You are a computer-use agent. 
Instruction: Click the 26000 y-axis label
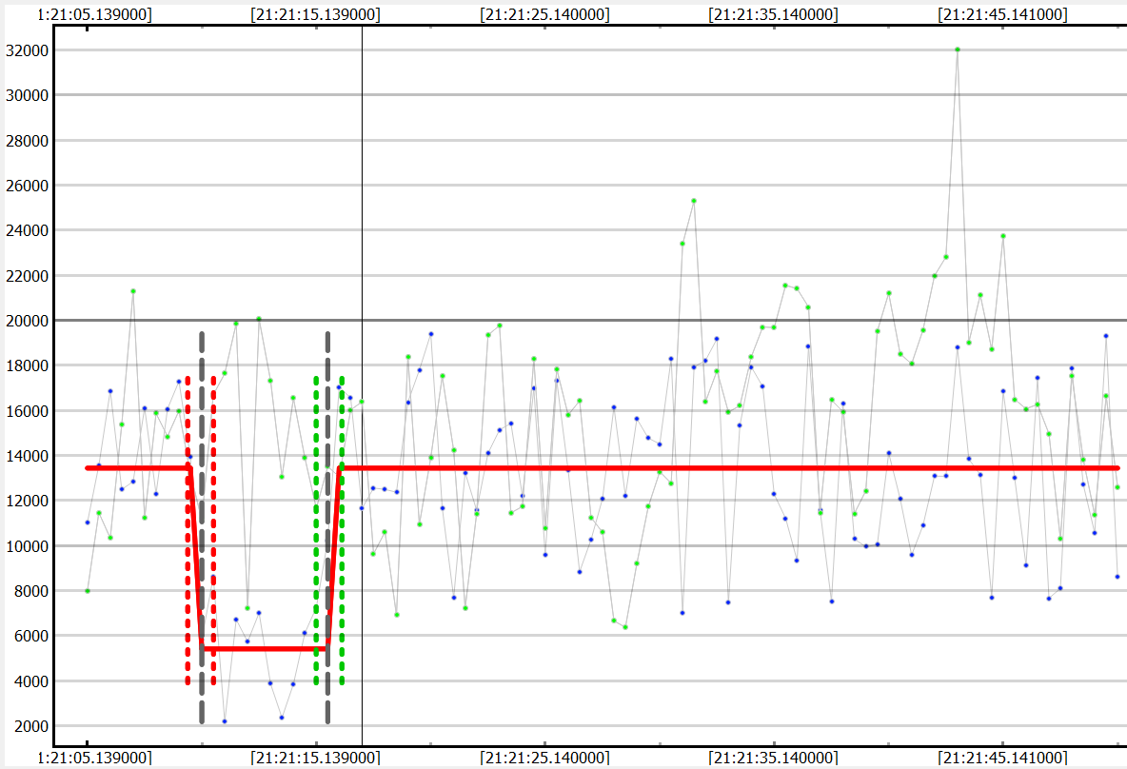pos(28,186)
